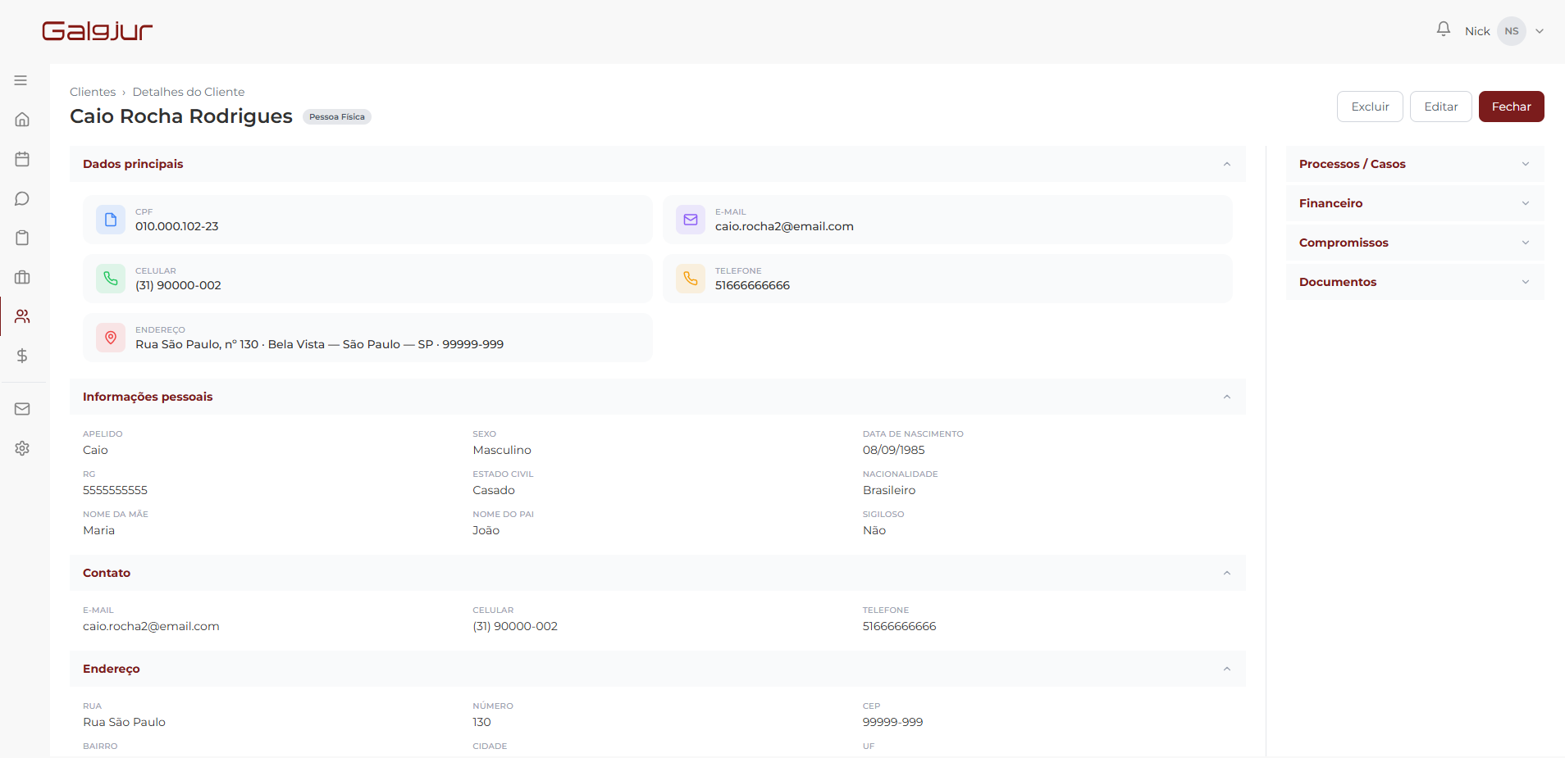This screenshot has height=758, width=1565.
Task: Click (31) 90000-002 in Dados principais card
Action: click(178, 285)
